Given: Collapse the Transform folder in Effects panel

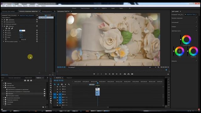Looking at the screenshot, I should [3, 87].
